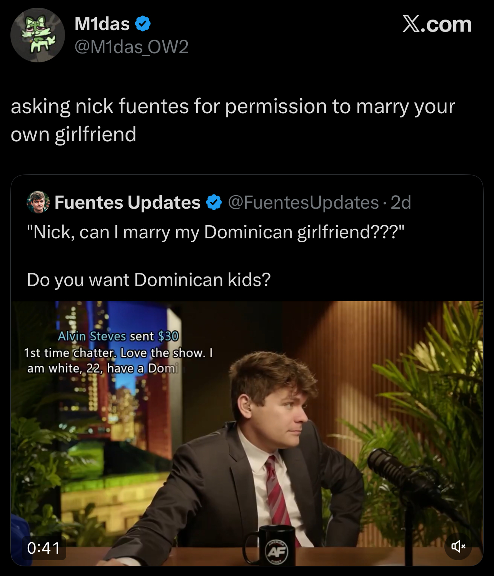Click the Fuentes Updates display name

[x=127, y=203]
